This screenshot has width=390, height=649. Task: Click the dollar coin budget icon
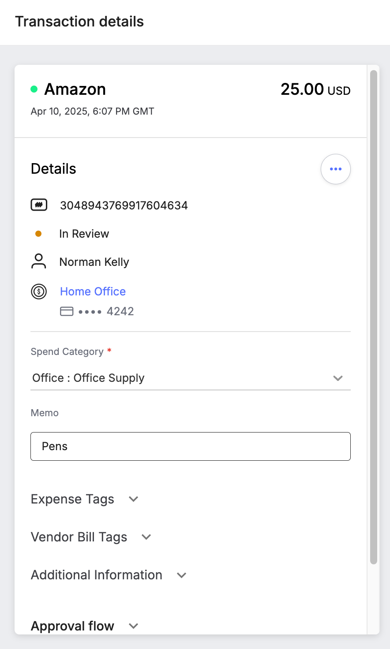[39, 291]
